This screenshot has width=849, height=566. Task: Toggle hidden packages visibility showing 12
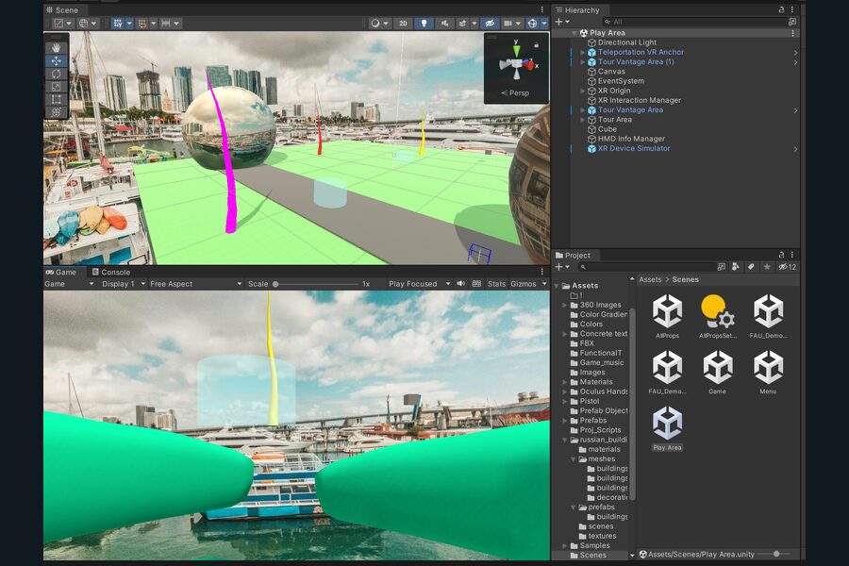[x=788, y=266]
